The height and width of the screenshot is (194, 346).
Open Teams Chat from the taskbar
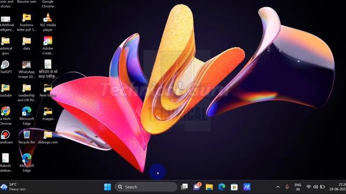197,187
